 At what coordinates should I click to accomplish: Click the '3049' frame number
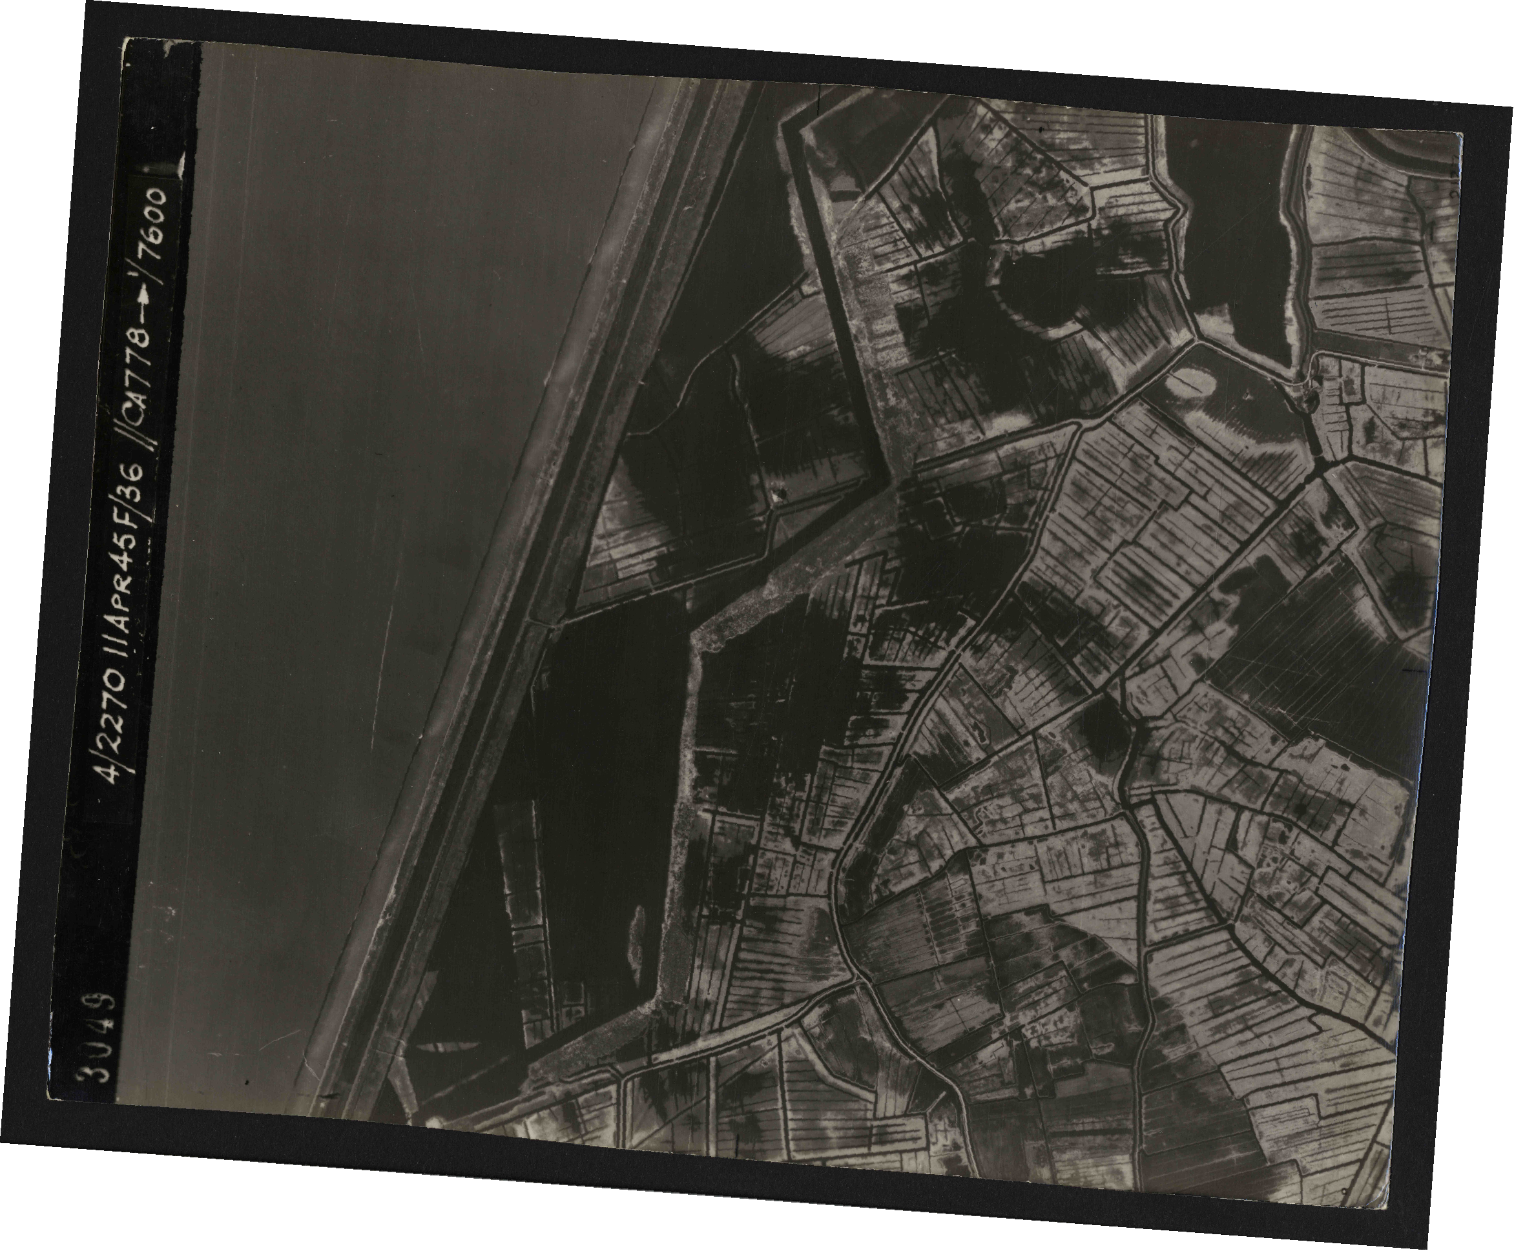[x=97, y=1039]
